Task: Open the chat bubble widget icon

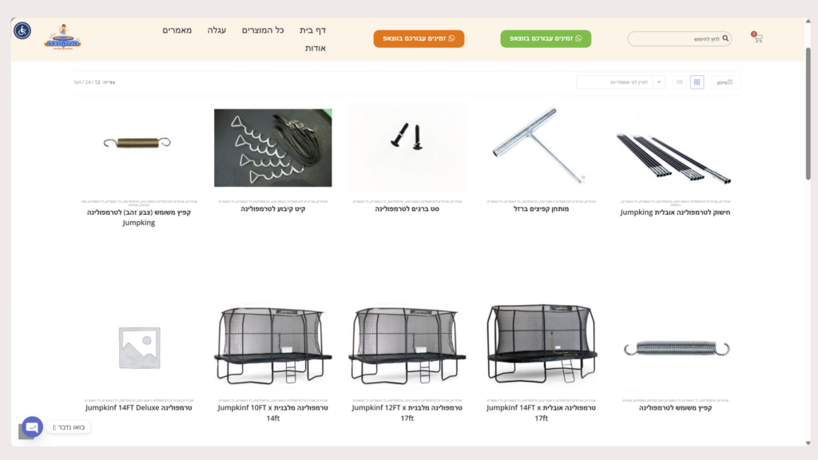Action: [x=32, y=427]
